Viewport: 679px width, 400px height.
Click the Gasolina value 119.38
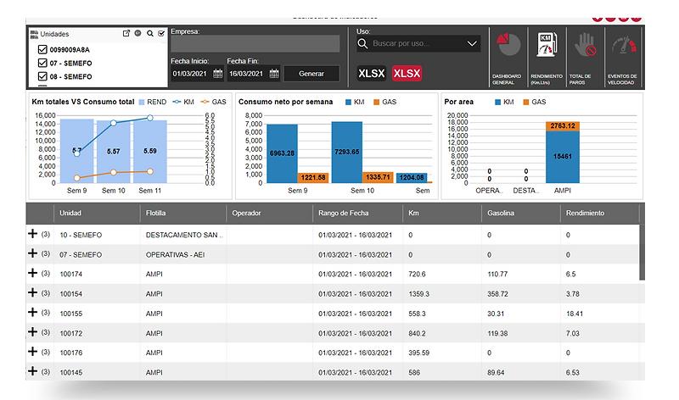pyautogui.click(x=497, y=333)
